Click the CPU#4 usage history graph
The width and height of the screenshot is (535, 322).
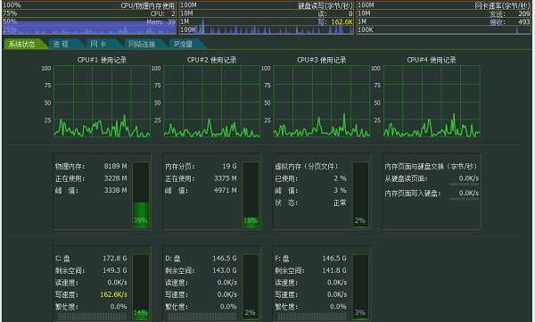coord(432,102)
